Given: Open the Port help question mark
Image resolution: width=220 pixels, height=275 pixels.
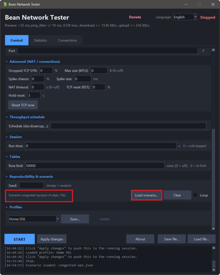Looking at the screenshot, I should (x=203, y=51).
